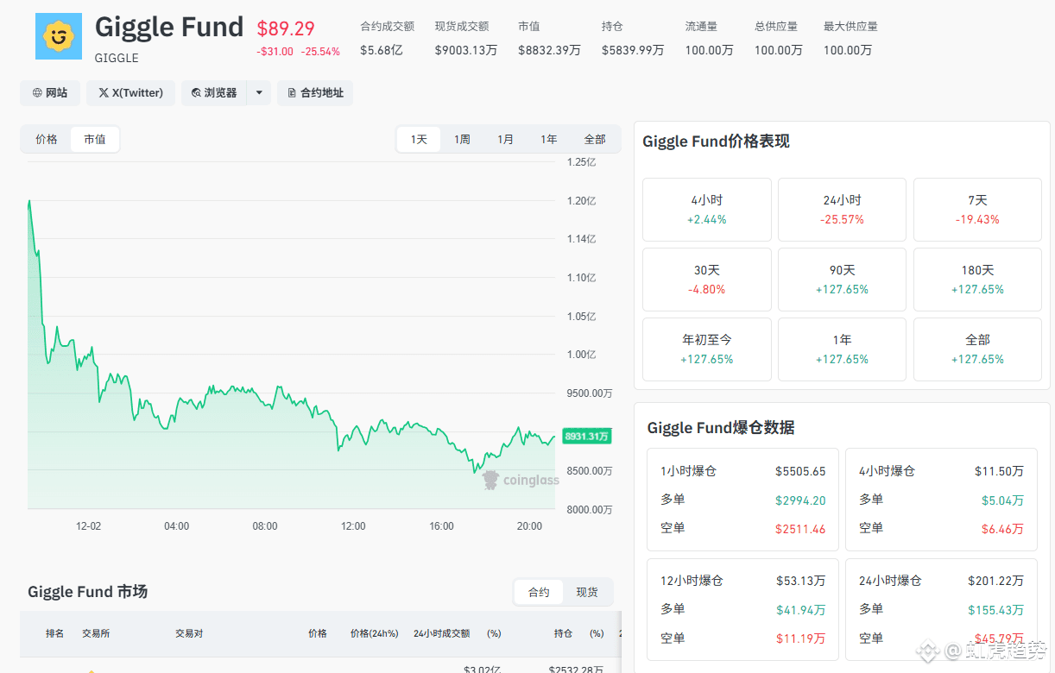Click the coinglass watermark logo on chart
This screenshot has width=1055, height=673.
coord(491,480)
